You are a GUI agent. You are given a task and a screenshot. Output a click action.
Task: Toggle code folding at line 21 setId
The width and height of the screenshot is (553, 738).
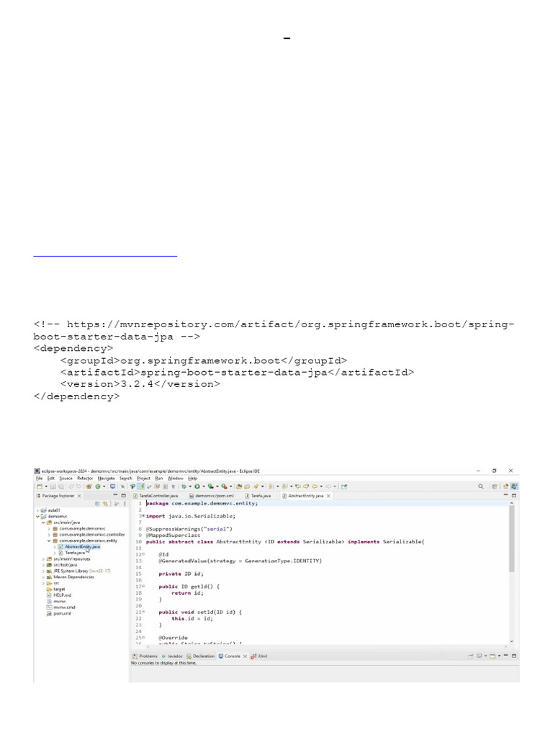pos(143,613)
